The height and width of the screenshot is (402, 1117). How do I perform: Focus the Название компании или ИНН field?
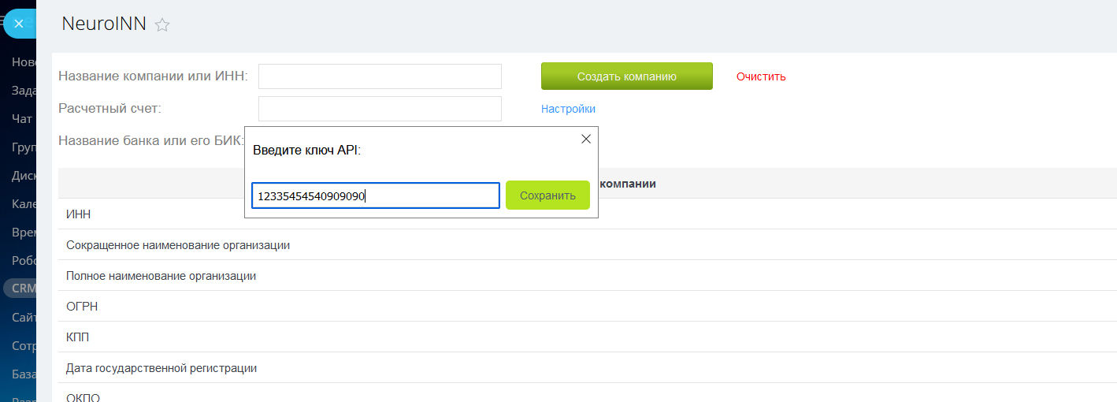tap(380, 76)
